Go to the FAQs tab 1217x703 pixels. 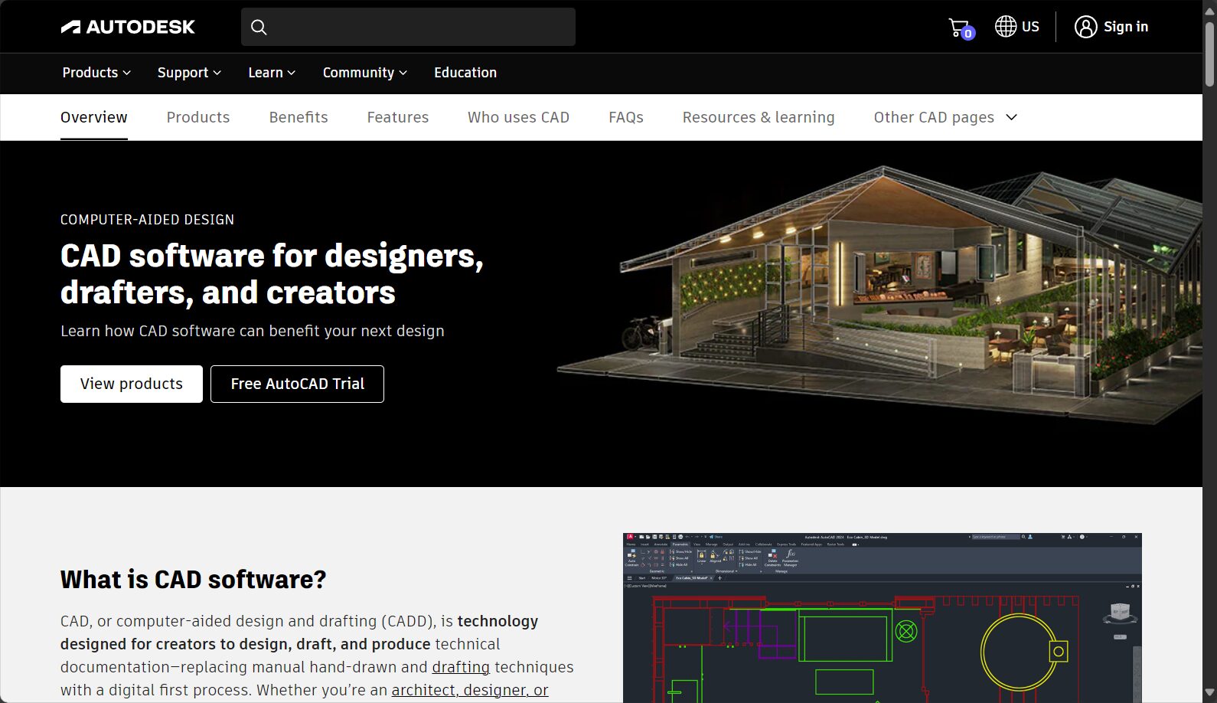click(x=626, y=117)
